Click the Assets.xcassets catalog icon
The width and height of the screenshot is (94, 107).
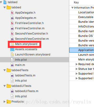12,49
